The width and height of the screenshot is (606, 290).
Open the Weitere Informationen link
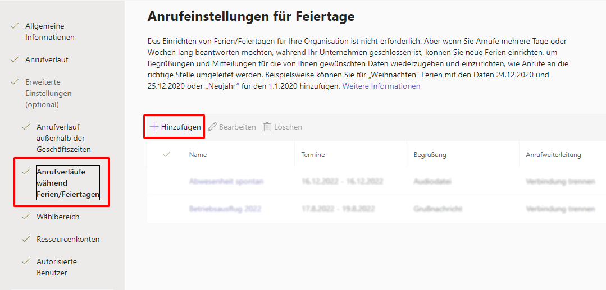point(381,86)
